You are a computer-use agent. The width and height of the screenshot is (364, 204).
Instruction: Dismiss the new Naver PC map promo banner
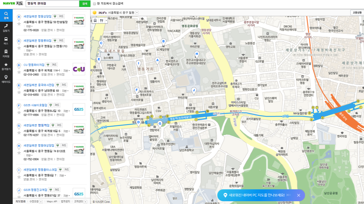[x=298, y=195]
